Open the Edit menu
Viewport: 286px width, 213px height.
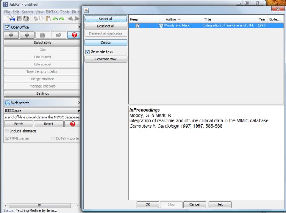(16, 12)
